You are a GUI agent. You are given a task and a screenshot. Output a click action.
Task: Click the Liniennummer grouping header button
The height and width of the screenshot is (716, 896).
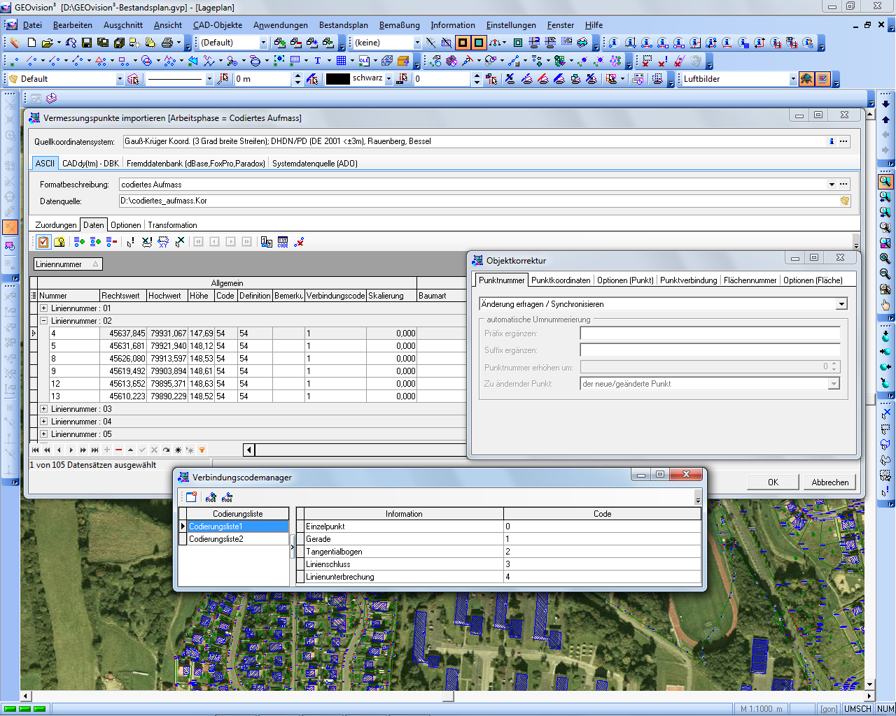pyautogui.click(x=69, y=264)
